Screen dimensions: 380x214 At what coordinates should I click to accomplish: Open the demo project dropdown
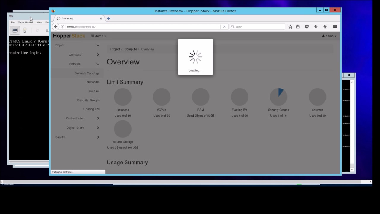point(99,36)
